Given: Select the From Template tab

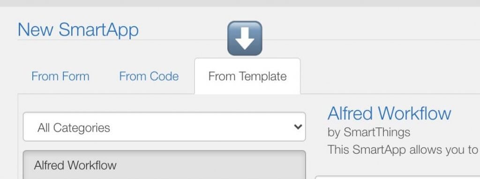Looking at the screenshot, I should pyautogui.click(x=247, y=76).
